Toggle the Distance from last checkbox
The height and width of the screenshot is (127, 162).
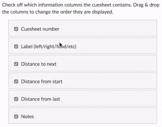point(16,99)
